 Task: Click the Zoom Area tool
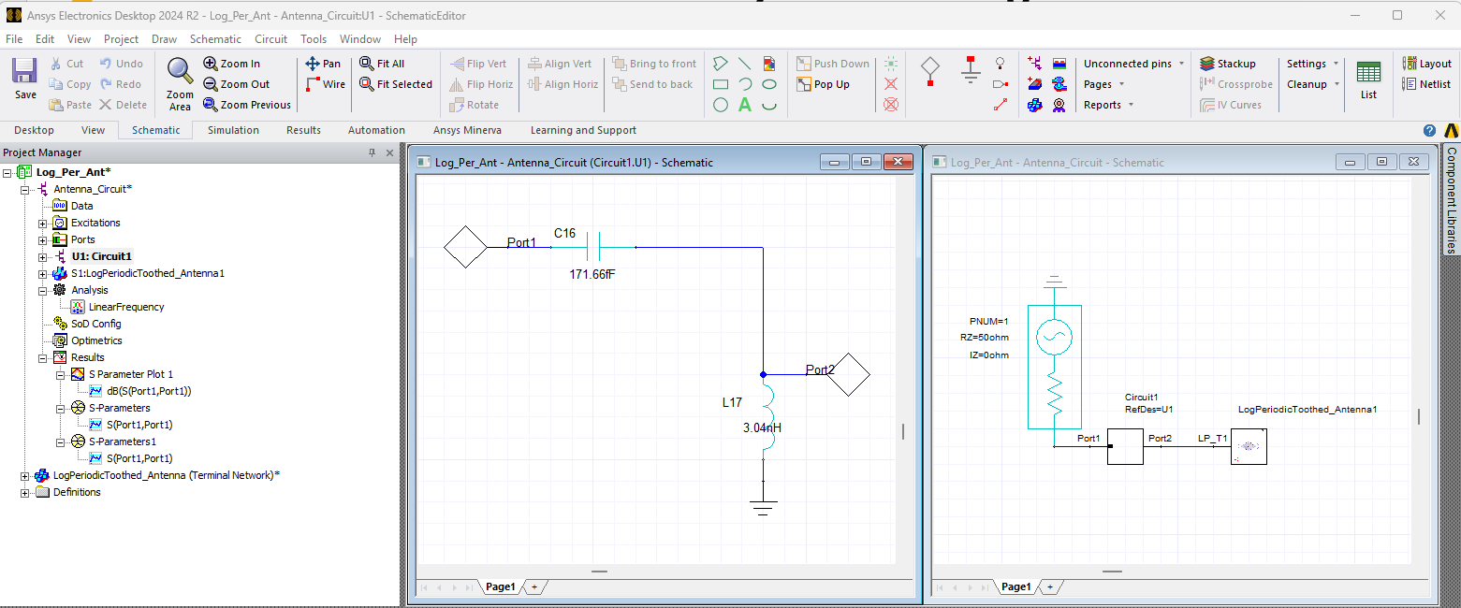pyautogui.click(x=178, y=83)
